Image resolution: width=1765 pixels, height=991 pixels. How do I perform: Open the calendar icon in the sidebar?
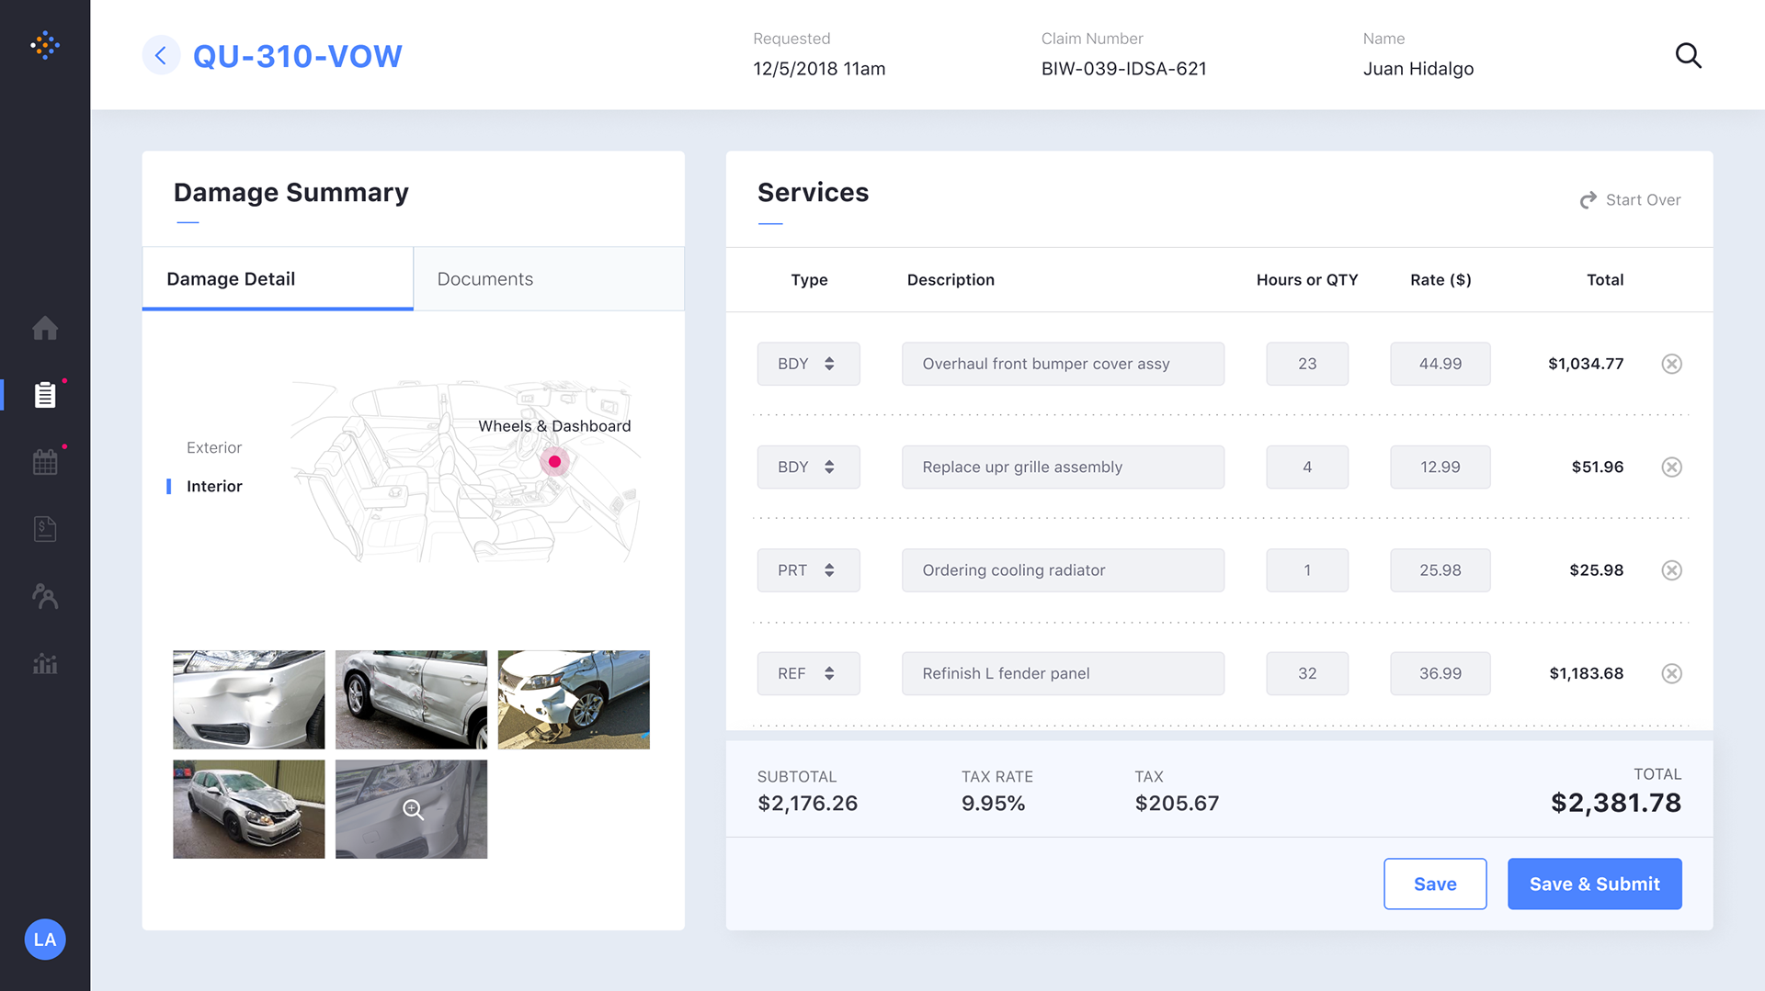tap(45, 462)
